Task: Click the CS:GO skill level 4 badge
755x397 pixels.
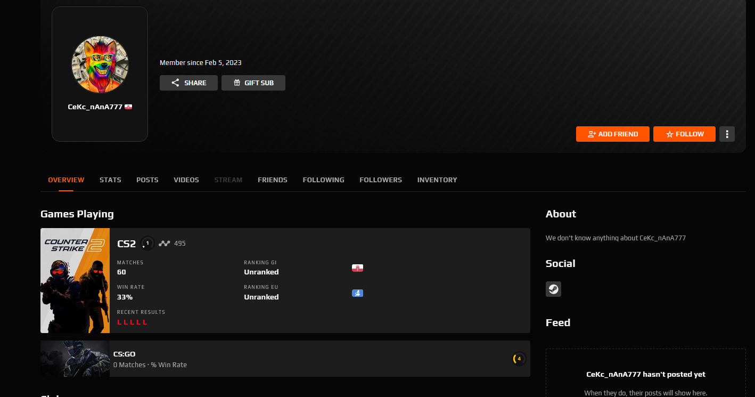Action: (x=519, y=359)
